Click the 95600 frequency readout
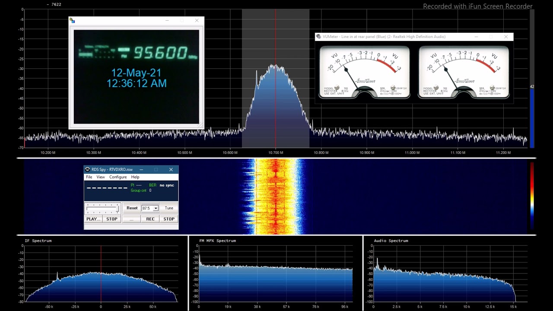The height and width of the screenshot is (311, 553). pyautogui.click(x=160, y=53)
